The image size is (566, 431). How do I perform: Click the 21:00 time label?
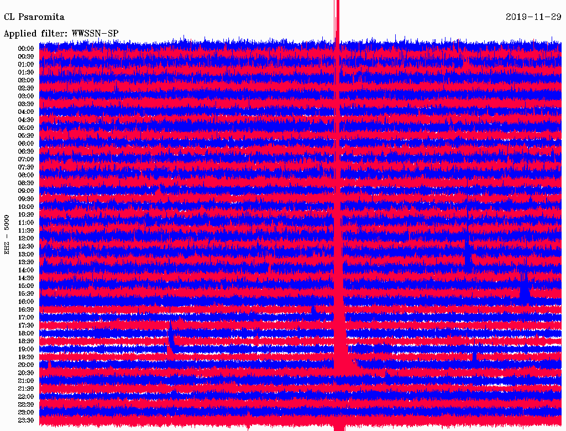[26, 381]
